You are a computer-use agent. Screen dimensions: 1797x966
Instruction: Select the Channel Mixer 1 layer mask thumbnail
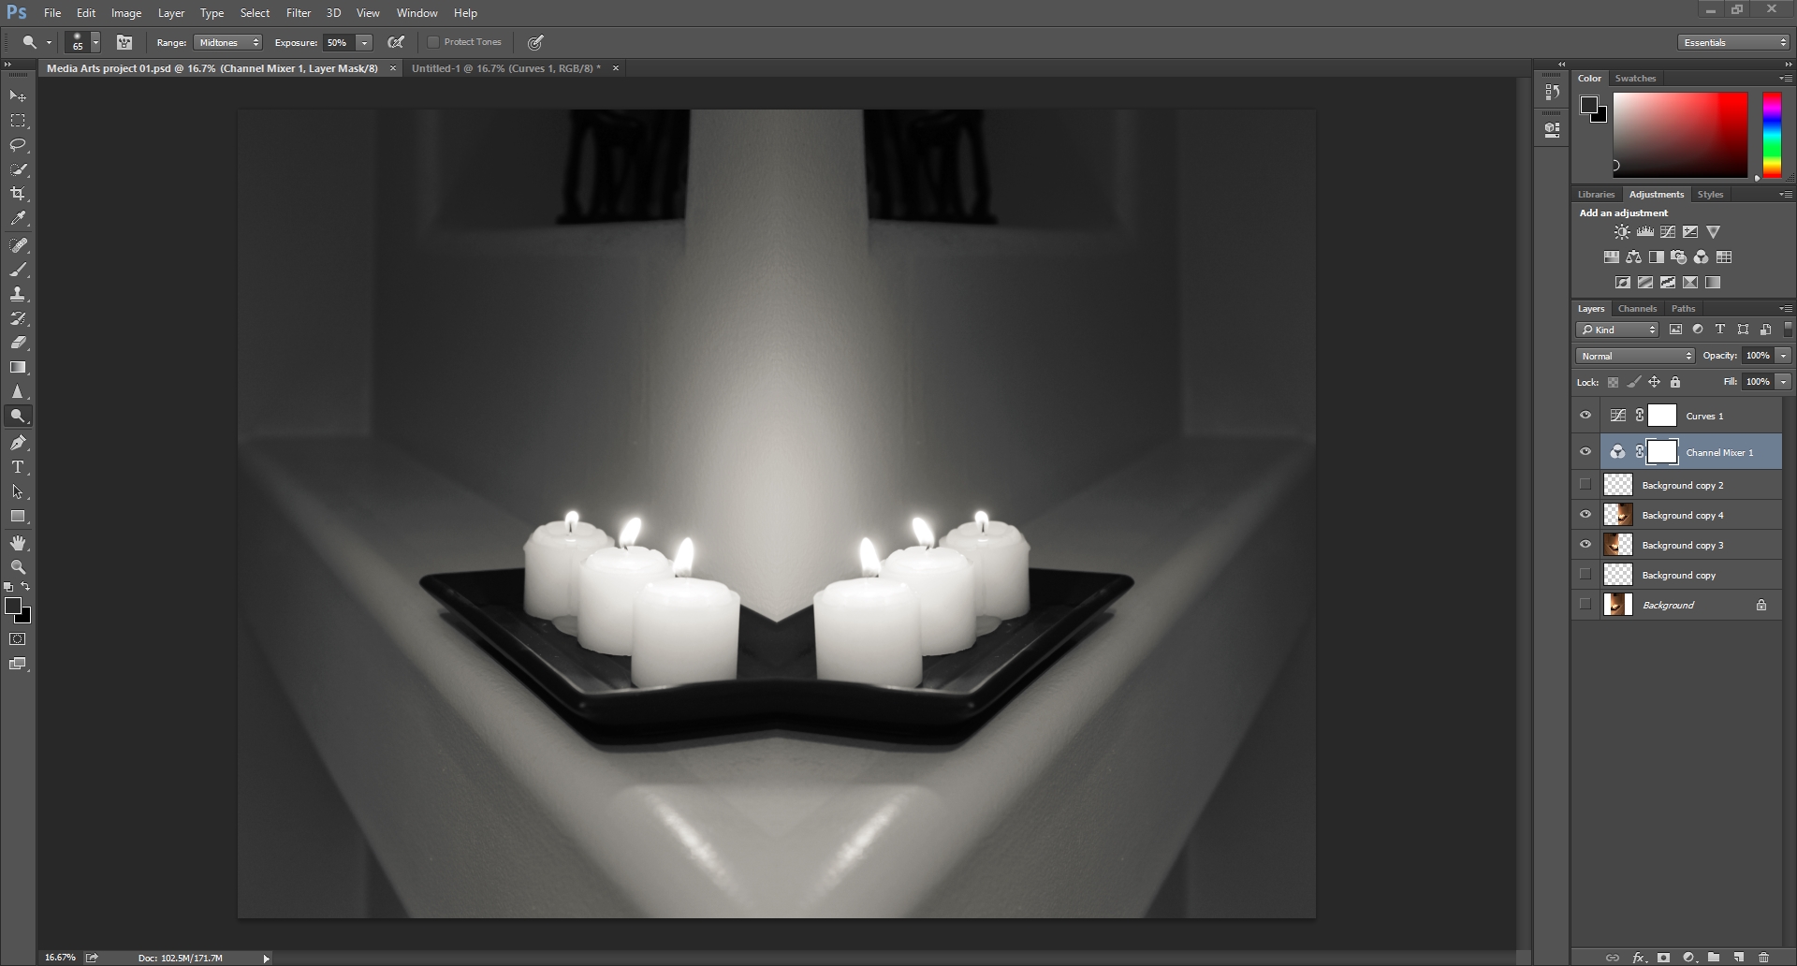[1662, 452]
